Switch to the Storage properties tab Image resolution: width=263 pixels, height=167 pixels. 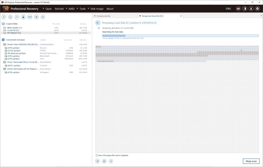click(103, 16)
